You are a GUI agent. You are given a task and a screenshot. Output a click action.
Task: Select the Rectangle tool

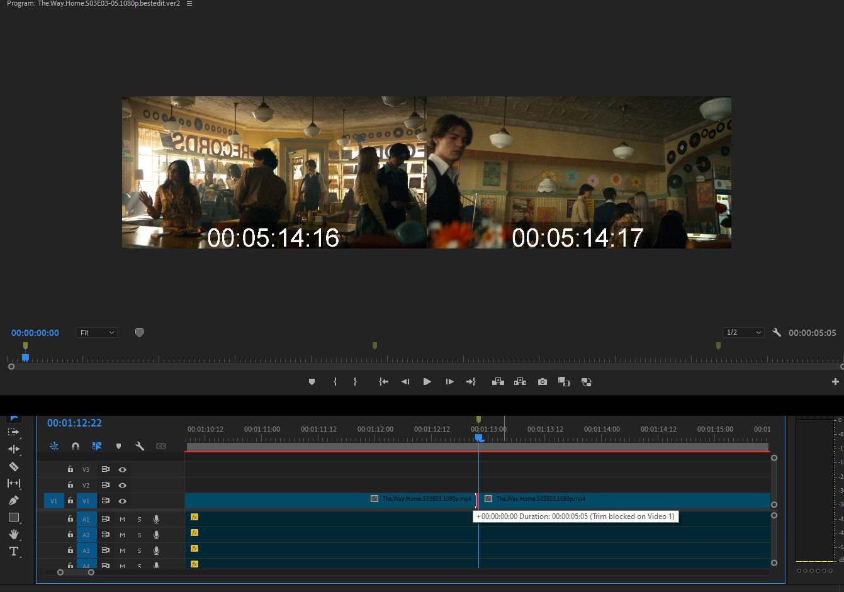(x=14, y=517)
